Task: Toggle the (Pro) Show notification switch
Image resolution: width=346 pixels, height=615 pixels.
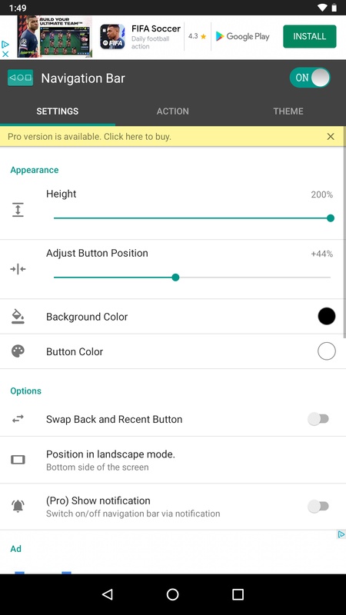Action: (x=318, y=506)
